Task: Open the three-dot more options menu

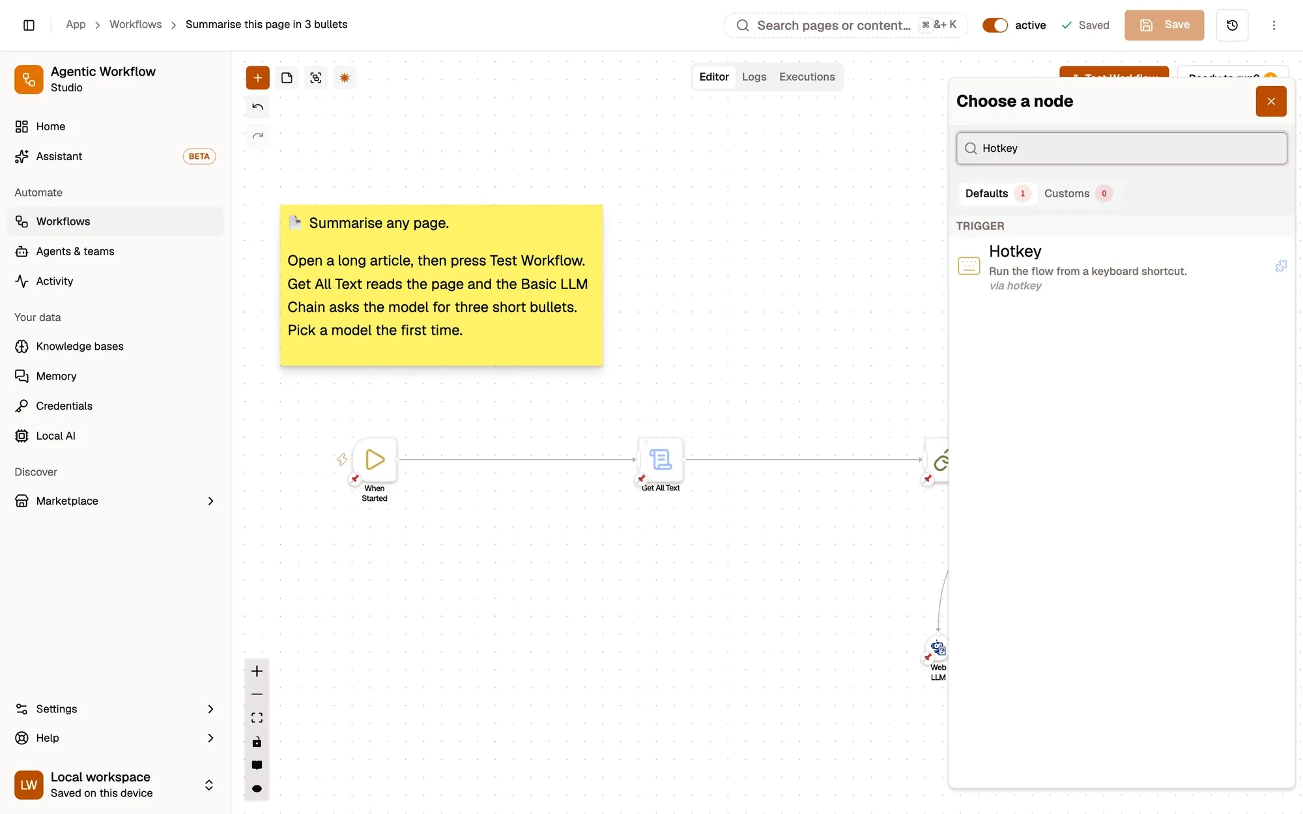Action: [1274, 25]
